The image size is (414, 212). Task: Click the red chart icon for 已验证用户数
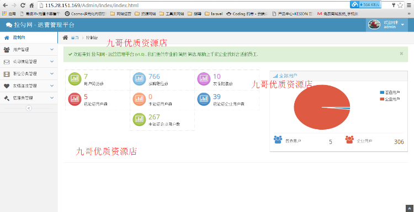coord(74,99)
